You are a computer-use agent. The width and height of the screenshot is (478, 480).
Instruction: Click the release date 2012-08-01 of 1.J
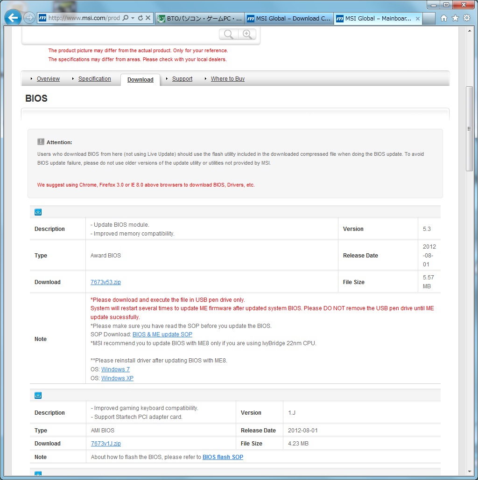tap(303, 431)
